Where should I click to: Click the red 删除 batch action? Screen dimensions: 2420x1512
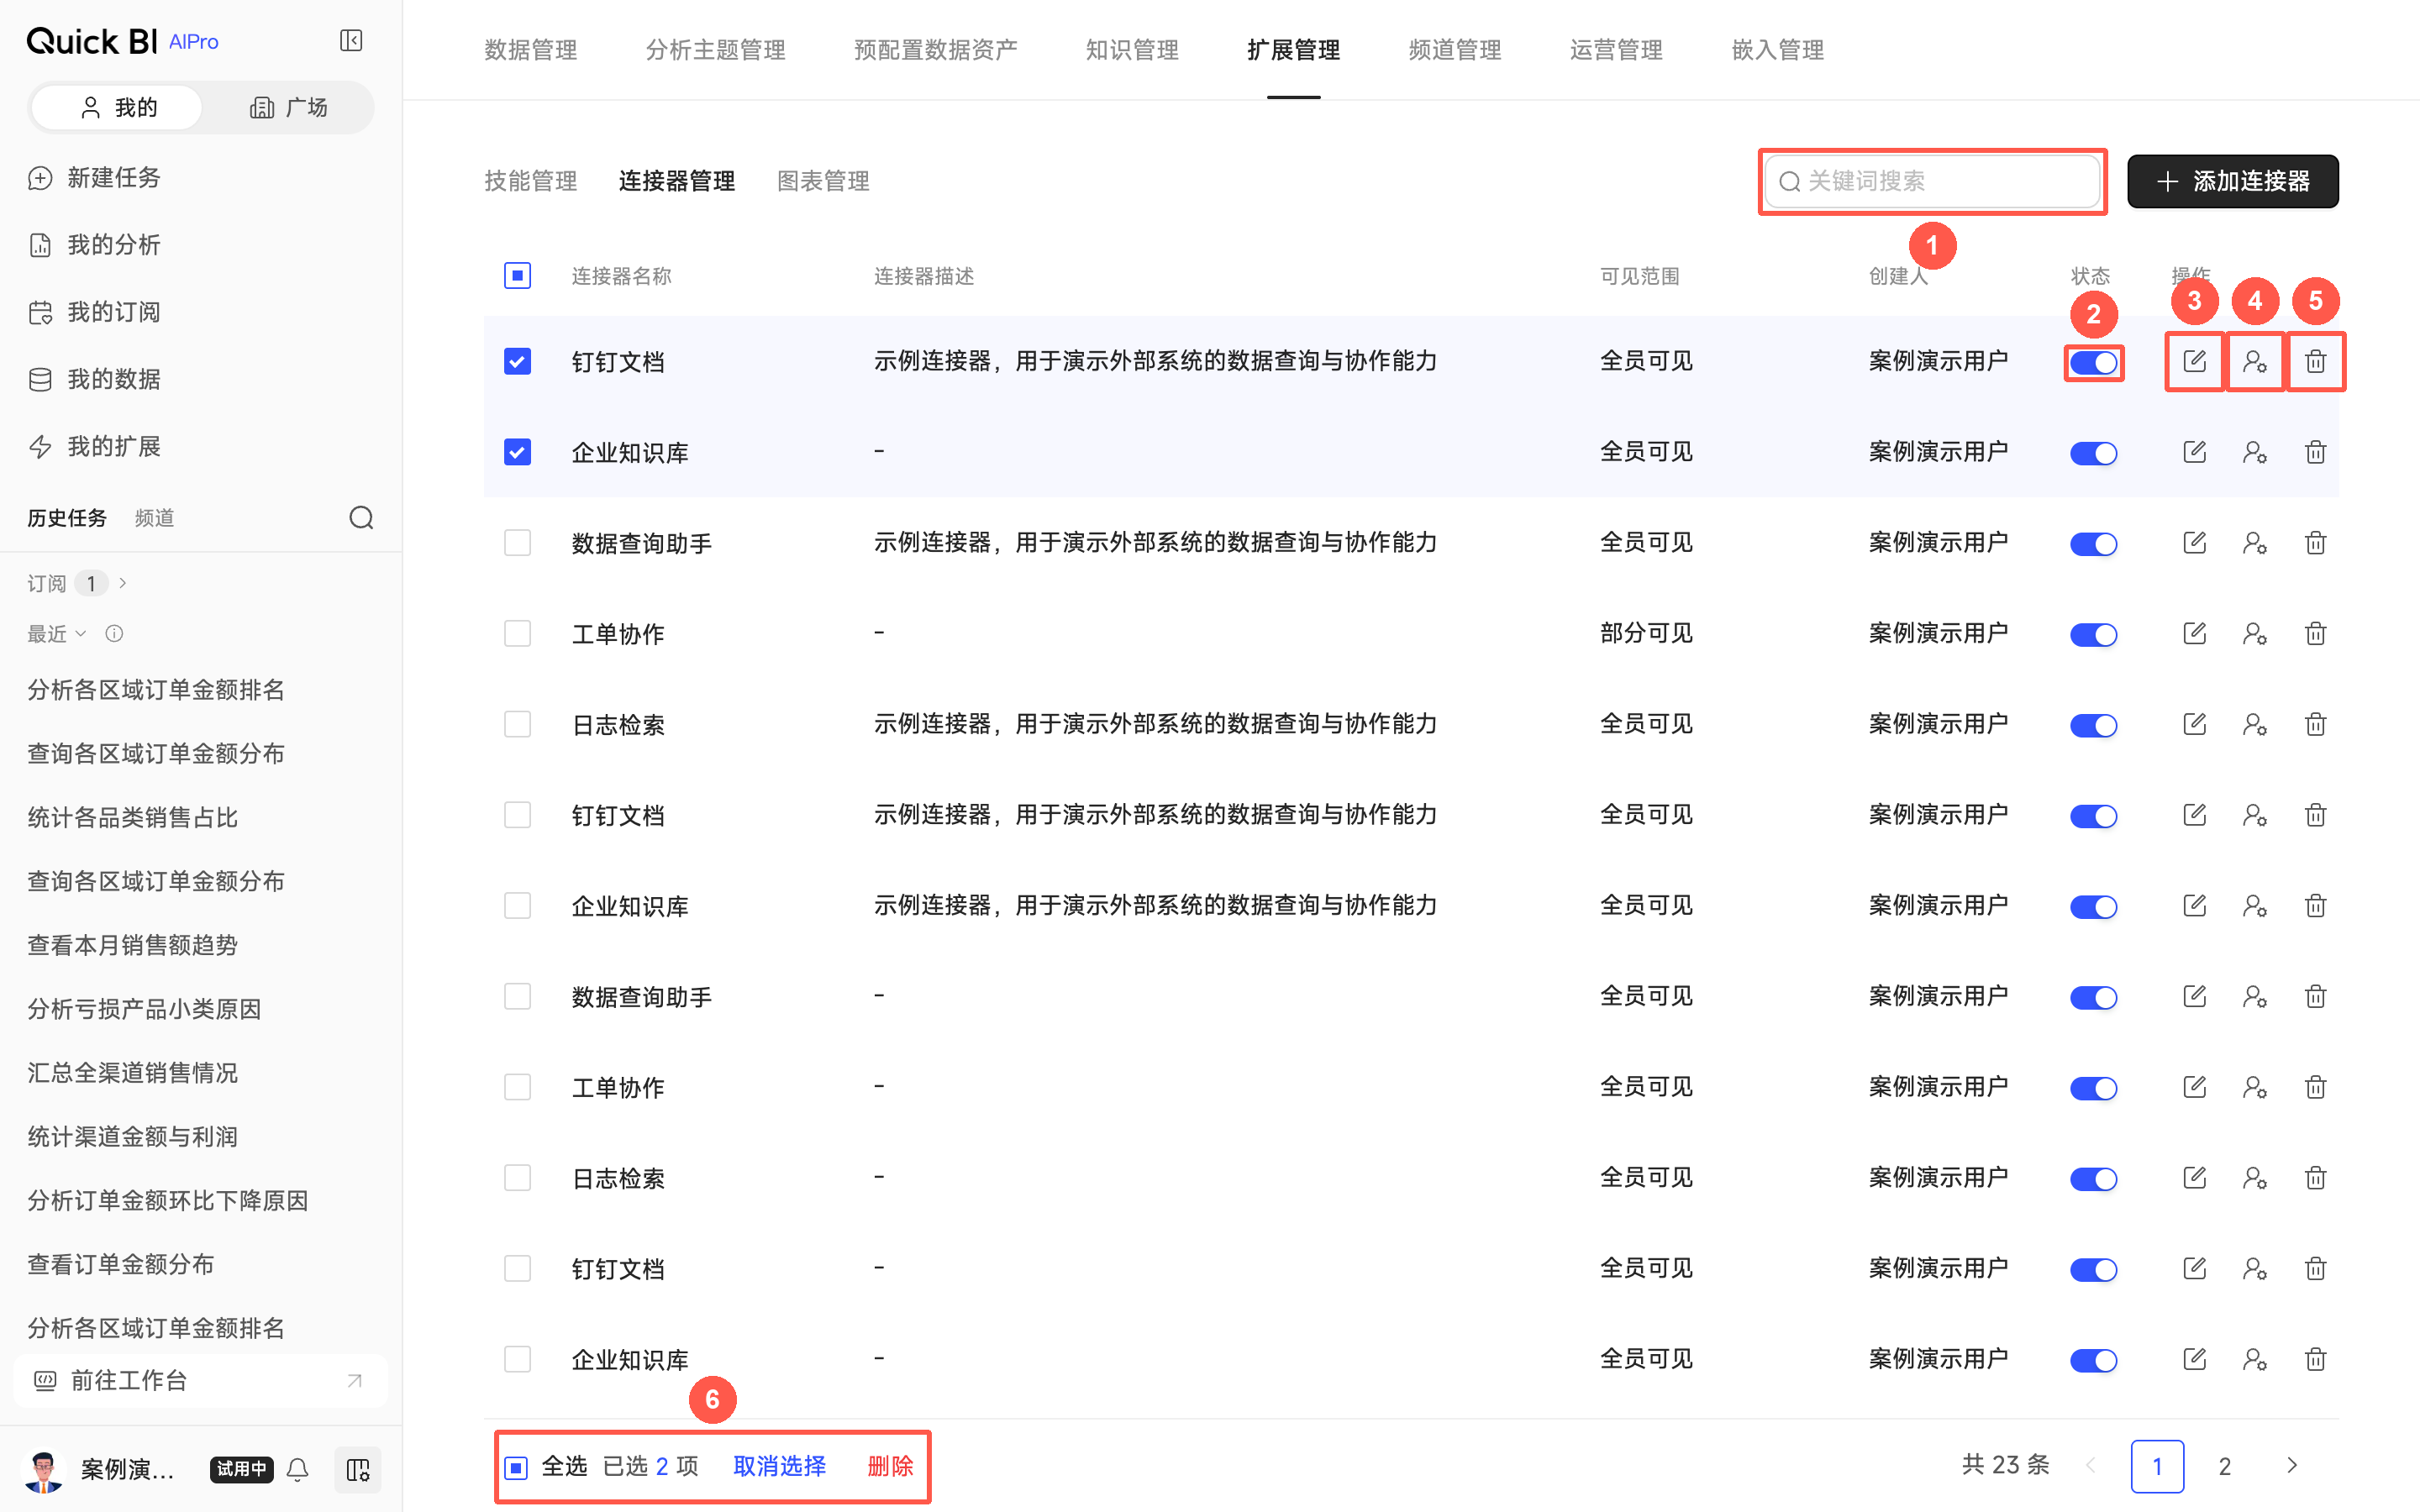890,1466
